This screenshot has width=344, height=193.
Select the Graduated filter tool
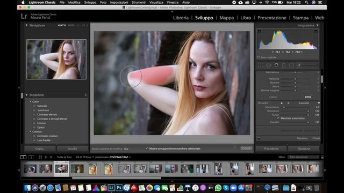(284, 65)
